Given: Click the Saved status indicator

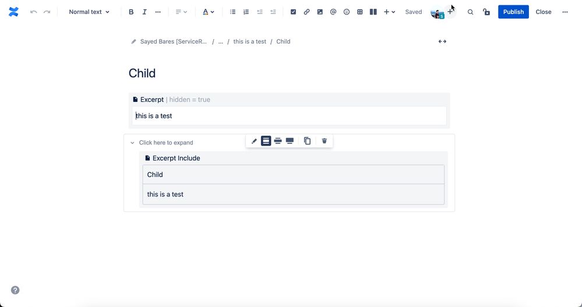Looking at the screenshot, I should [x=414, y=12].
